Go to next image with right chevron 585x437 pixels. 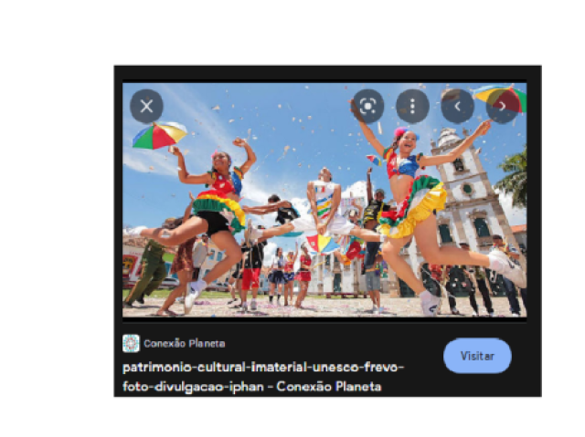(x=502, y=107)
